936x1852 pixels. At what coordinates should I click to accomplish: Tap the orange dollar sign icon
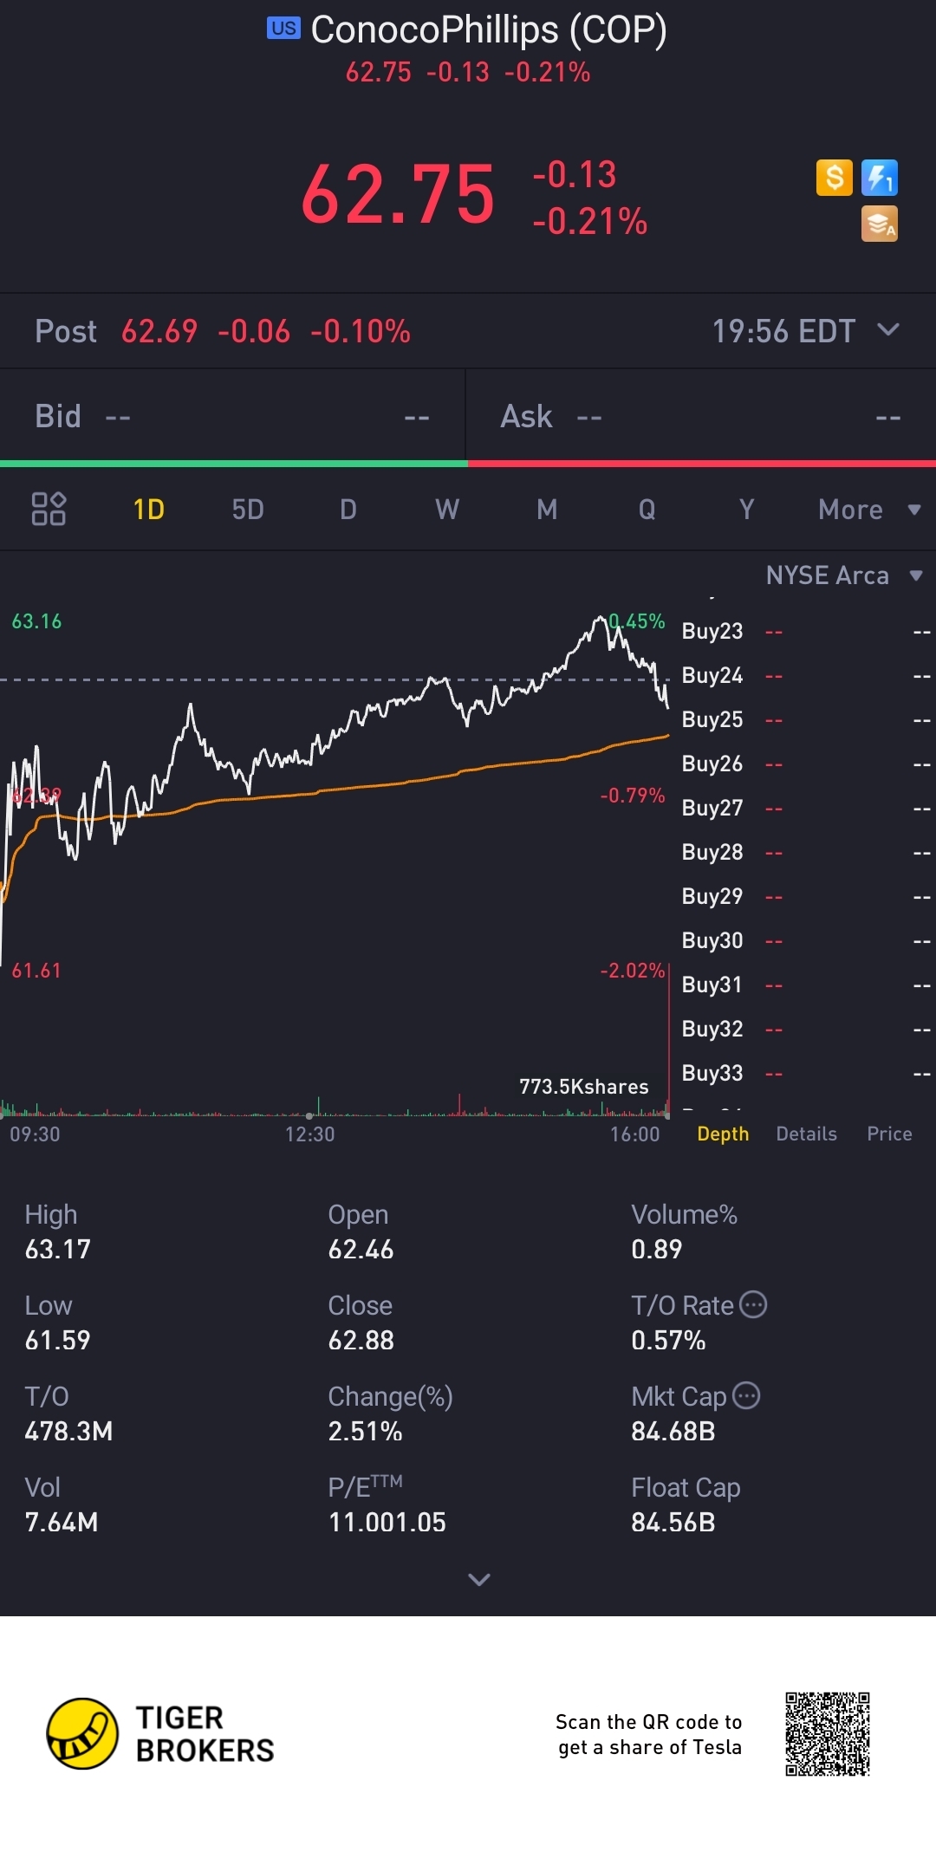[835, 178]
